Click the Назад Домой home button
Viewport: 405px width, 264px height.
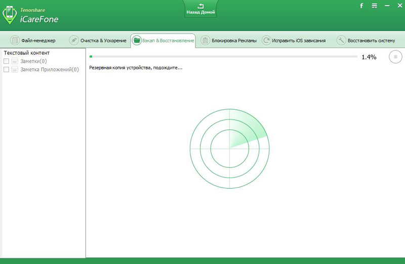200,9
